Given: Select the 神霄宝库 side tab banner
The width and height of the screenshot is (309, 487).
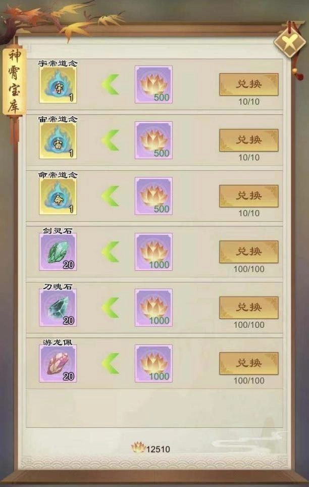Looking at the screenshot, I should point(14,81).
